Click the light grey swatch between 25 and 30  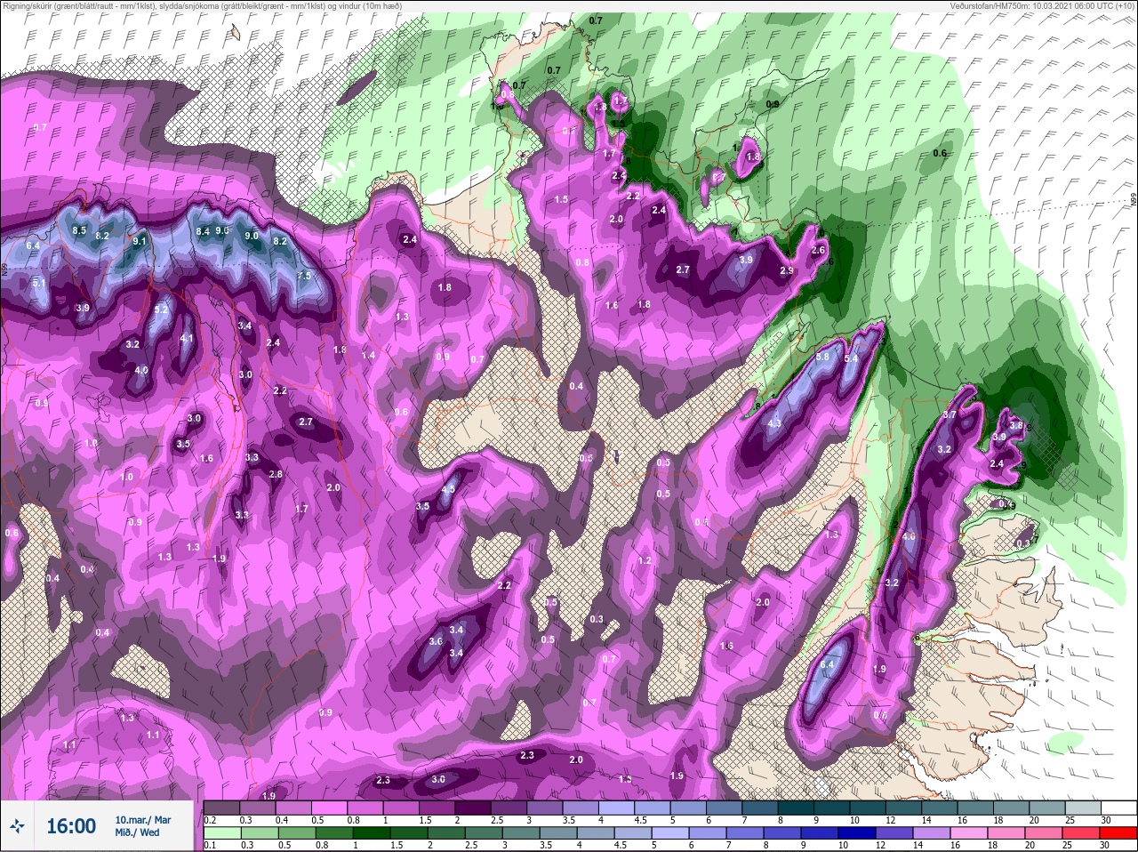[1085, 808]
